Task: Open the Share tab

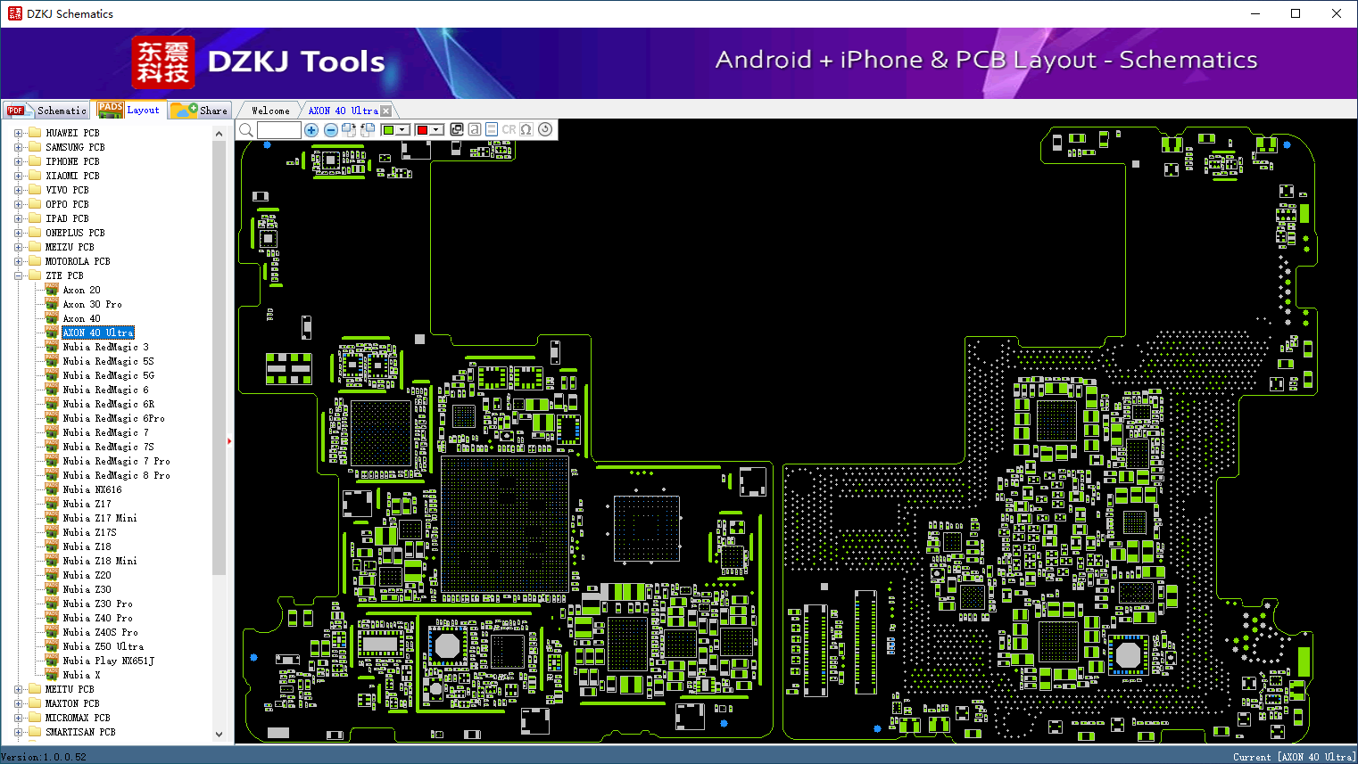Action: 200,111
